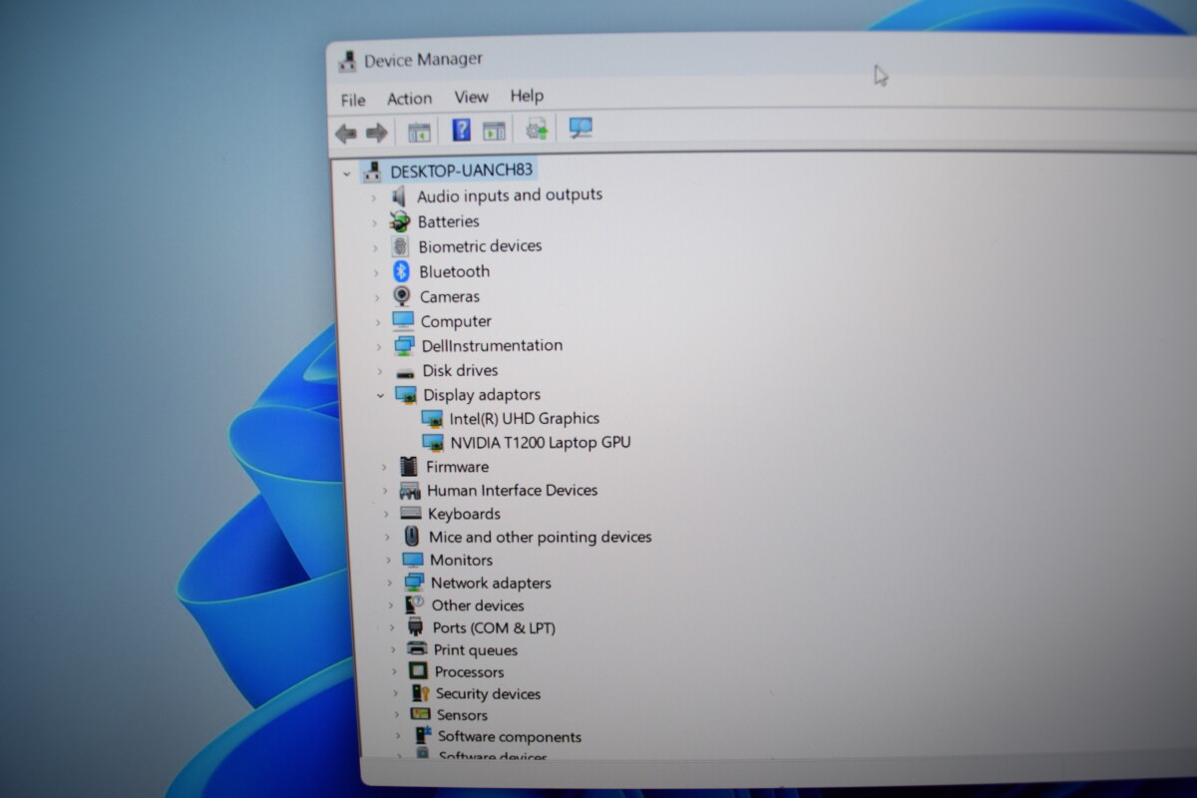This screenshot has height=798, width=1197.
Task: Click the Cameras webcam icon
Action: pyautogui.click(x=402, y=296)
